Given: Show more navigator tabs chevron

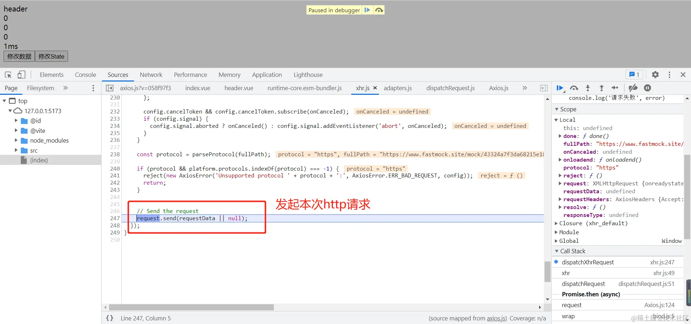Looking at the screenshot, I should pos(66,88).
